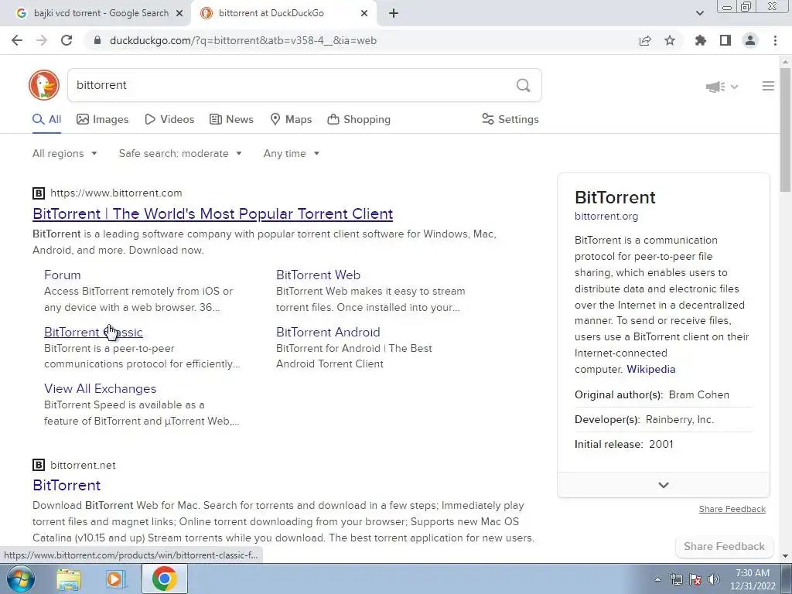The height and width of the screenshot is (594, 792).
Task: Show hidden tray icons arrow
Action: (x=657, y=579)
